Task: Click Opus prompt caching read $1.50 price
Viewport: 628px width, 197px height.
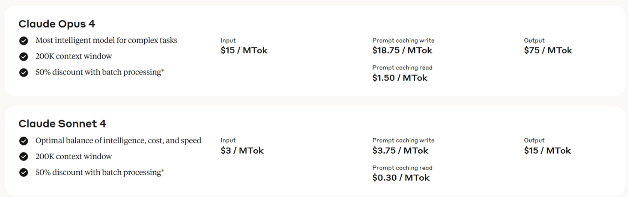Action: [400, 78]
